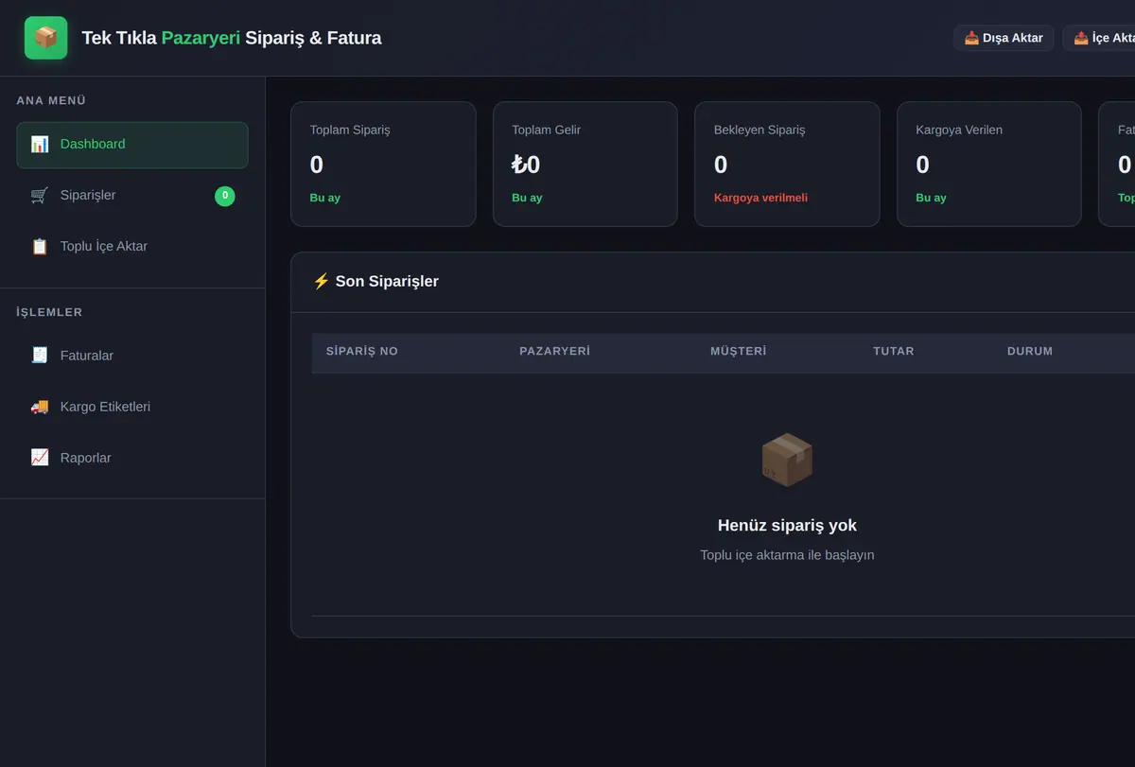
Task: Click the "ANA MENÜ" section label
Action: click(51, 100)
